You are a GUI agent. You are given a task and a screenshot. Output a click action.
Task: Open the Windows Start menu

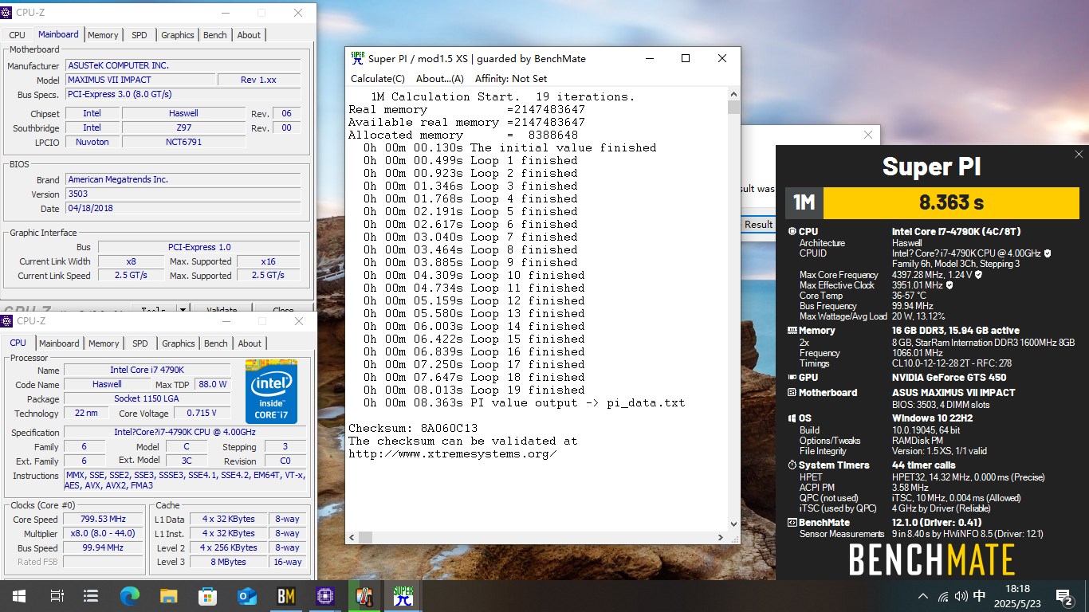18,596
